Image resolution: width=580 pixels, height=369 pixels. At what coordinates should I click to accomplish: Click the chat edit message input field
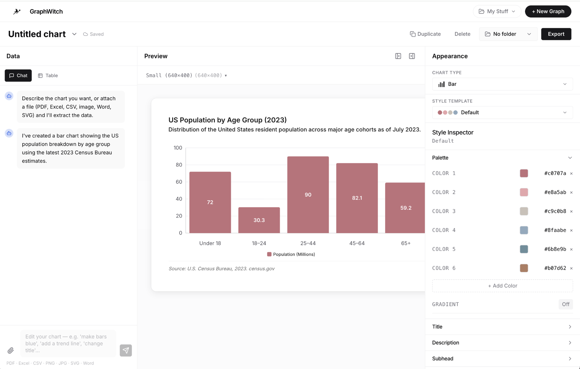tap(68, 344)
